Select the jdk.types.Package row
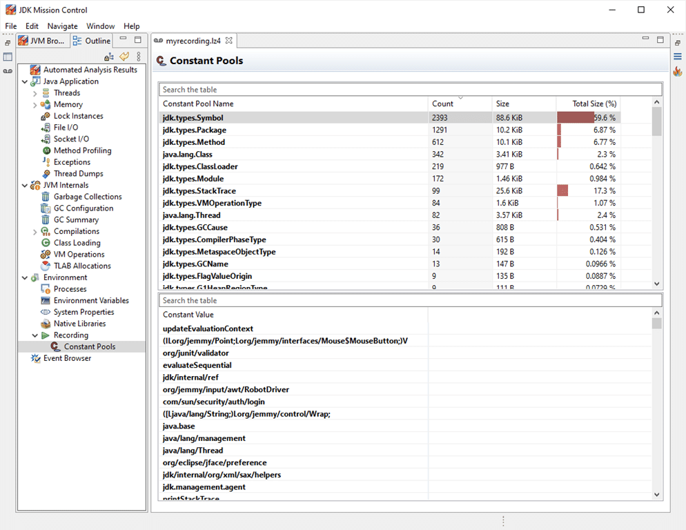Viewport: 686px width, 530px height. [x=389, y=130]
